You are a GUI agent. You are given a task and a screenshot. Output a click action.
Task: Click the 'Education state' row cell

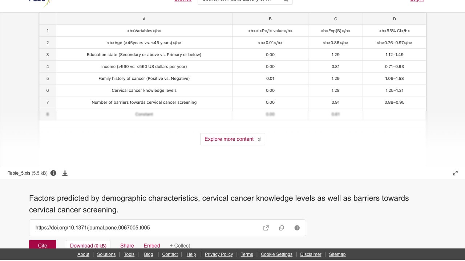click(x=144, y=55)
